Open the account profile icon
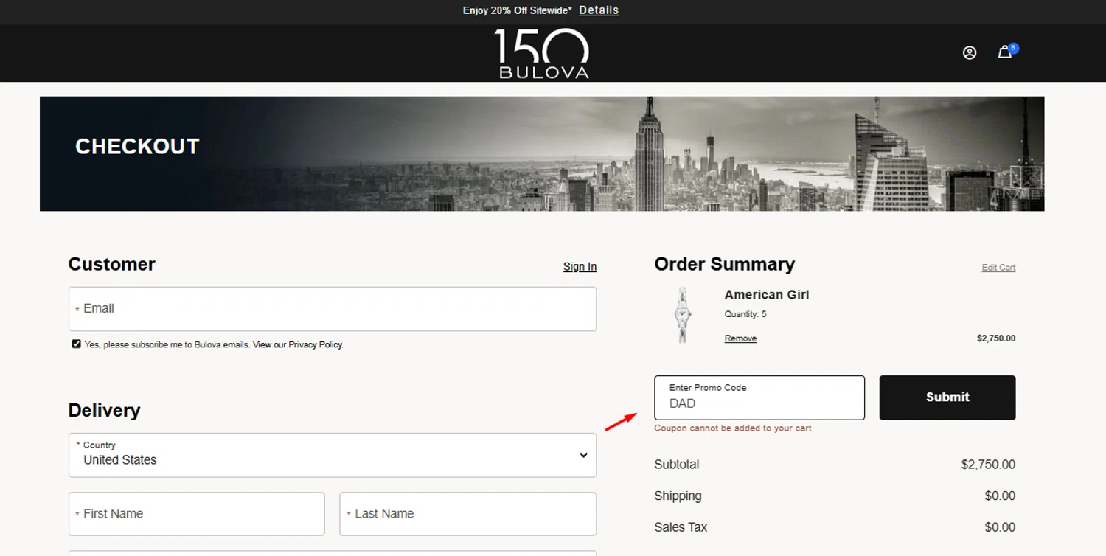 970,52
